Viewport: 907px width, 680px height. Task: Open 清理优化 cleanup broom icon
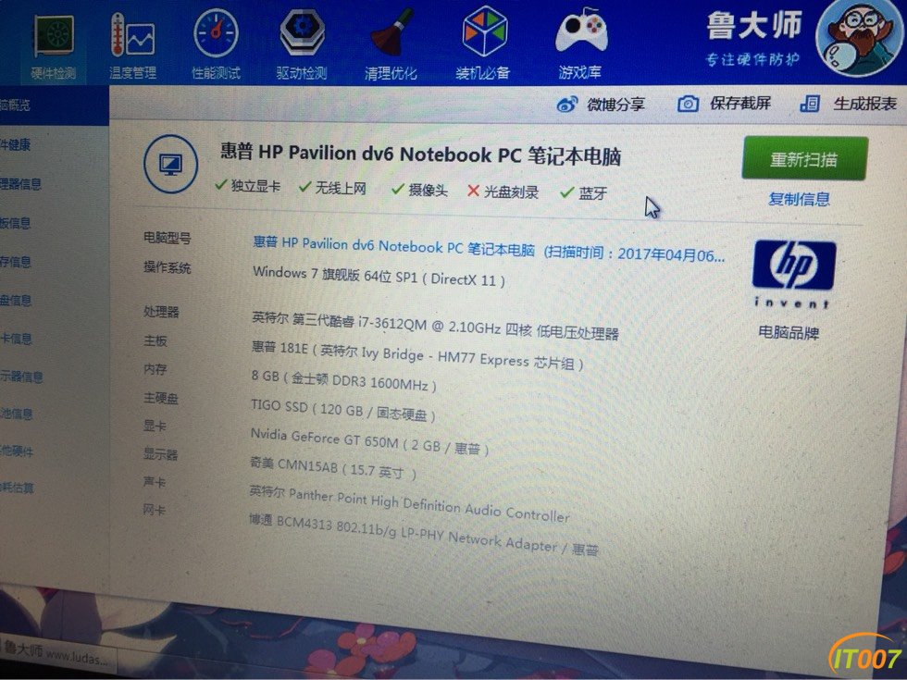tap(391, 31)
